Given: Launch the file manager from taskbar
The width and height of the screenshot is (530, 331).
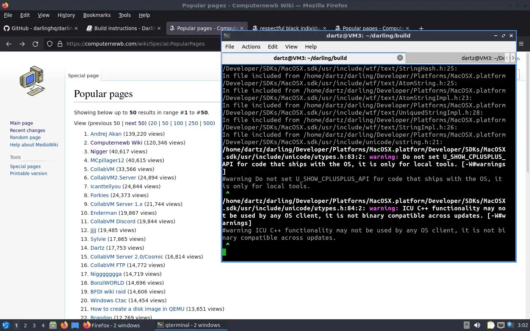Looking at the screenshot, I should click(53, 325).
